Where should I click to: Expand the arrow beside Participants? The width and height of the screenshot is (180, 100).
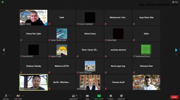[x=81, y=96]
